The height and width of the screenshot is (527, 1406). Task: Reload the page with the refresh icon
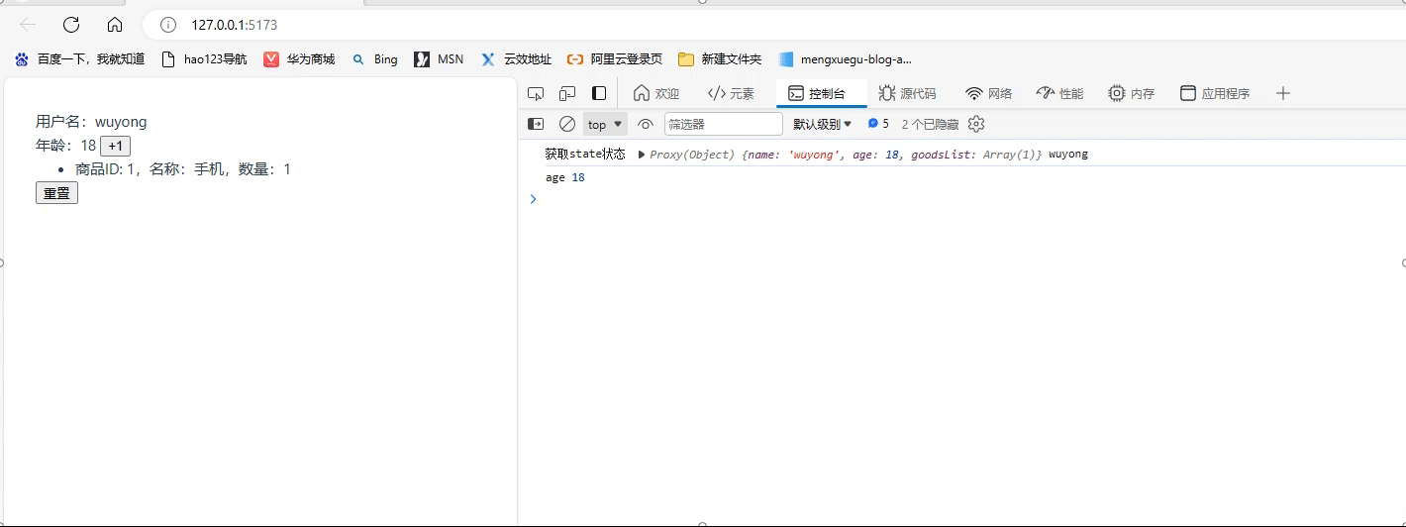[x=71, y=25]
